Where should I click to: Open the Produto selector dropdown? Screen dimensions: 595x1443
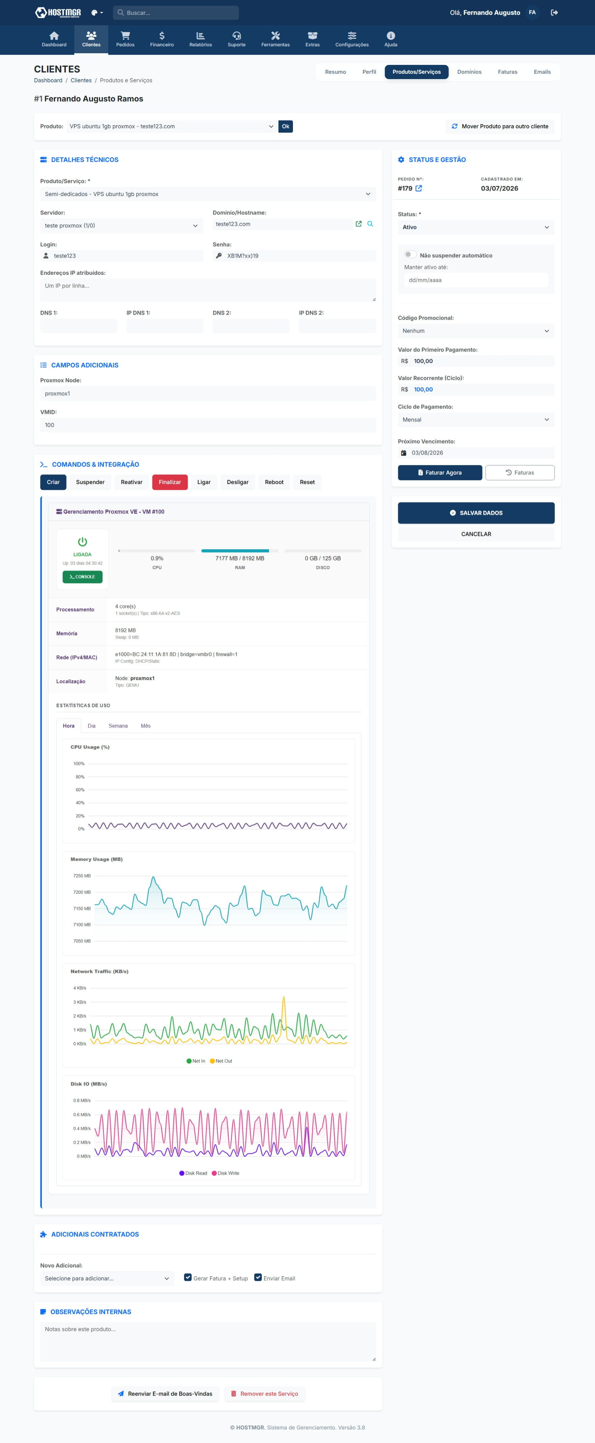[x=172, y=127]
